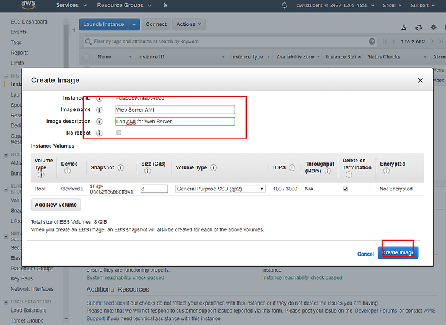Open the Actions dropdown button
Screen dimensions: 446x325
(188, 24)
